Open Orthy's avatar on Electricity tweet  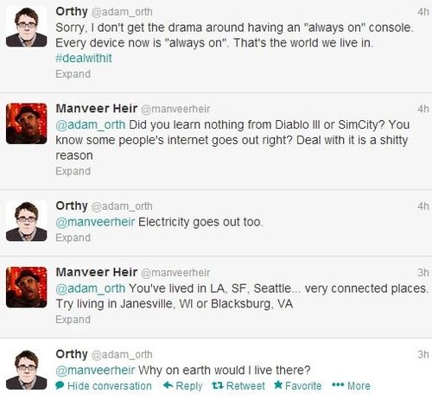[26, 221]
